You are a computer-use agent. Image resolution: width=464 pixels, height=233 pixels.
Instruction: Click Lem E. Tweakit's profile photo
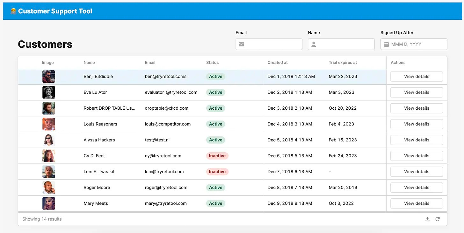coord(49,172)
